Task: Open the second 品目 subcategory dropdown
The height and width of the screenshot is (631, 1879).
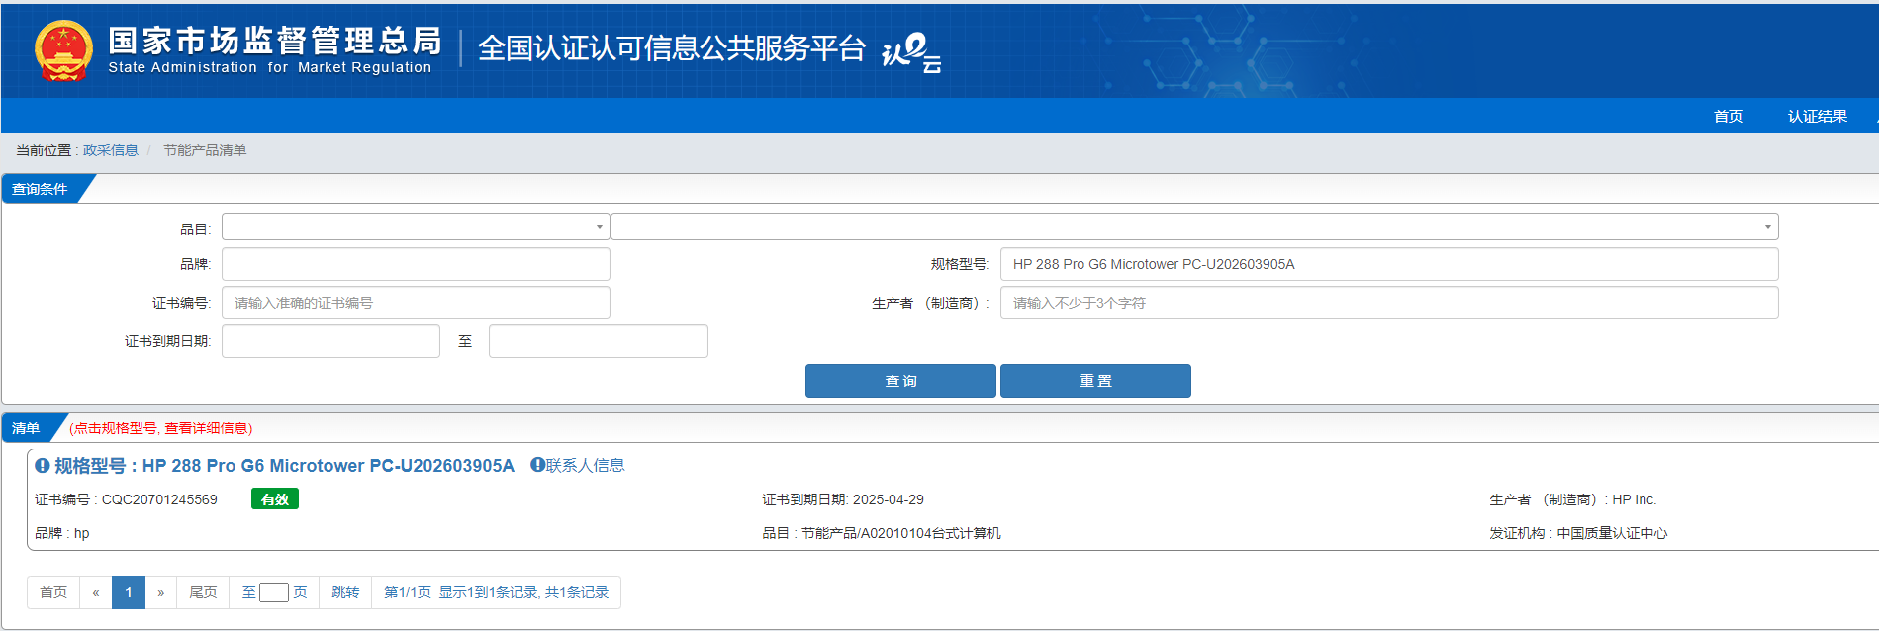Action: [1194, 226]
